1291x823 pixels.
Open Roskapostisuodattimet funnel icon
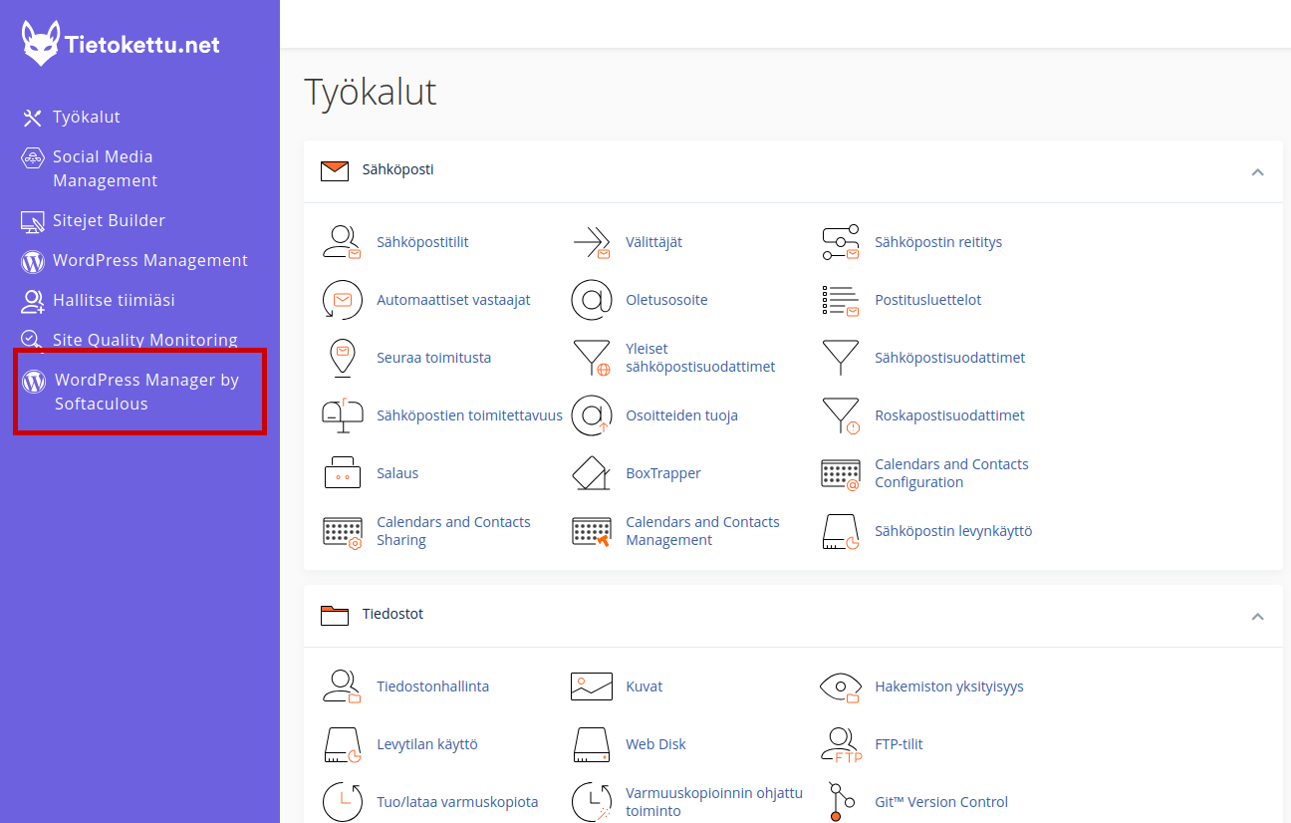tap(840, 415)
